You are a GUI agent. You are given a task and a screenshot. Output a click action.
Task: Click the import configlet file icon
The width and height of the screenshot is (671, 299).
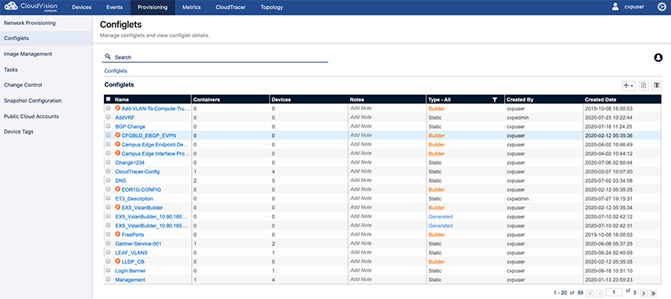[x=643, y=86]
